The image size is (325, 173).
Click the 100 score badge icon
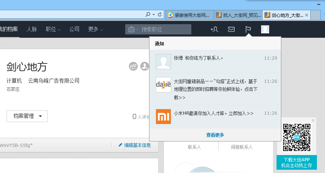[133, 66]
